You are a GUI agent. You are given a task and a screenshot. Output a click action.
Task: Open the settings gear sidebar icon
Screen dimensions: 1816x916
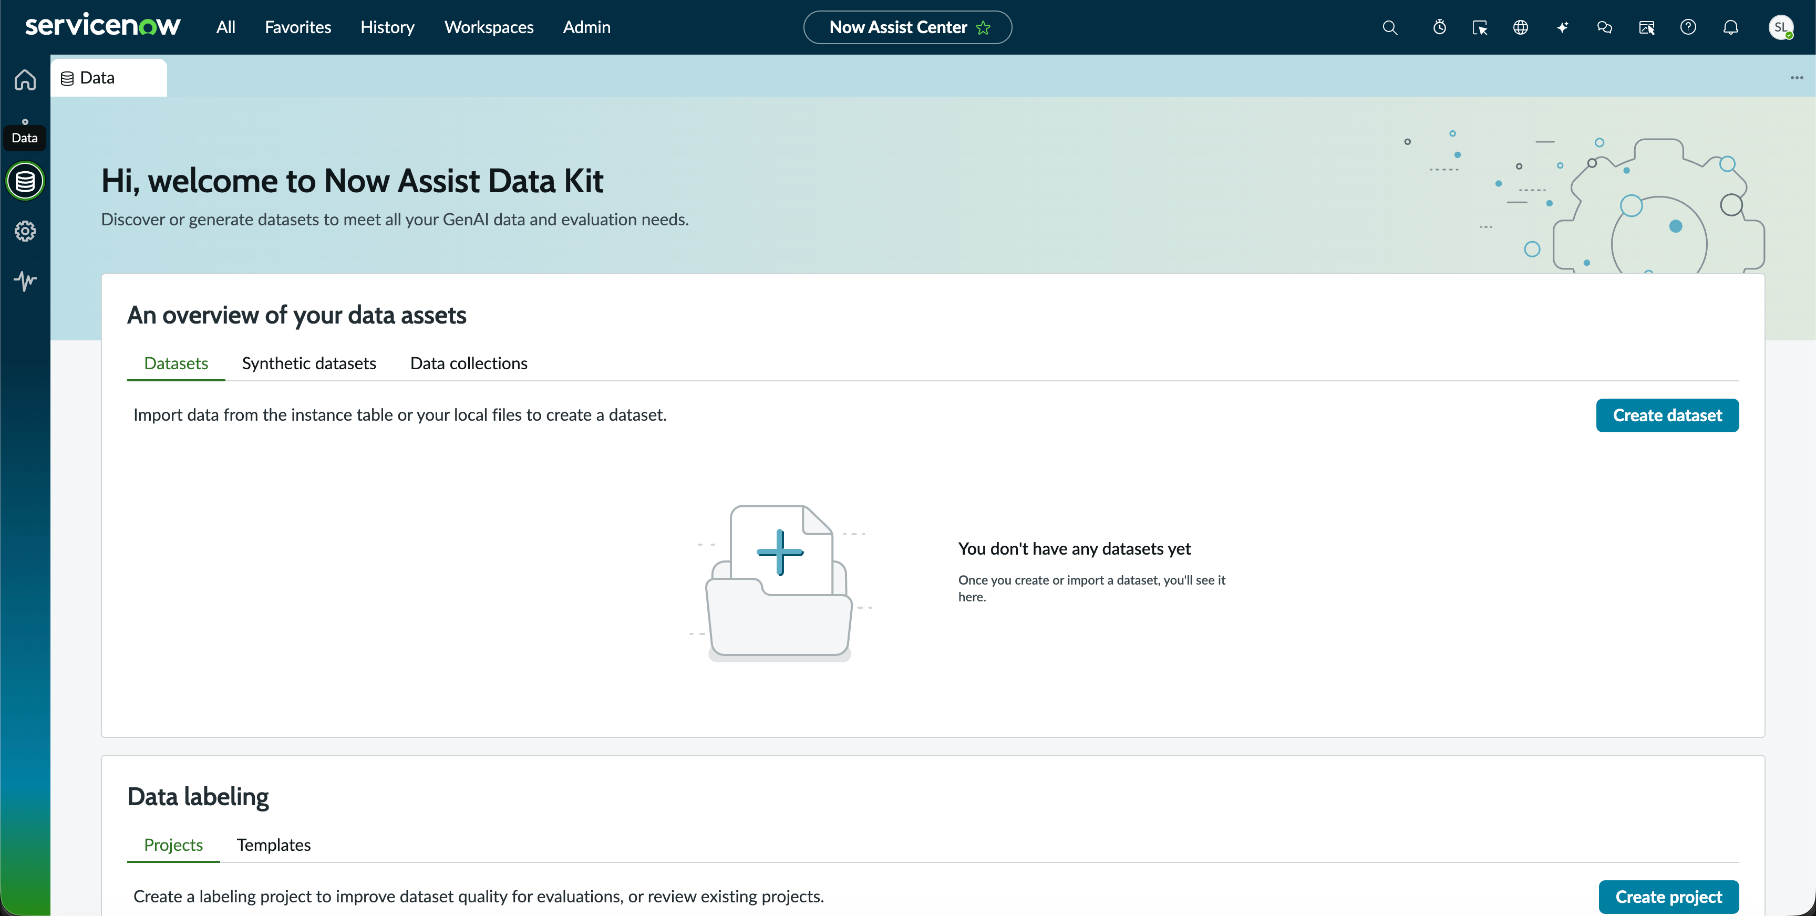pyautogui.click(x=25, y=231)
